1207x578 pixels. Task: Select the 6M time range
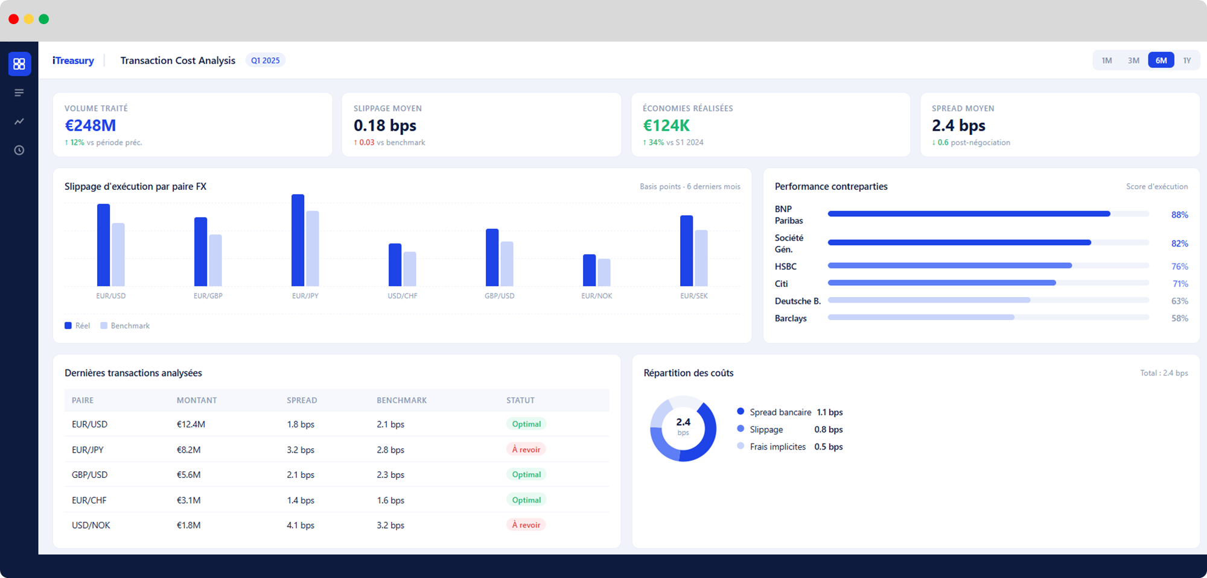point(1161,60)
